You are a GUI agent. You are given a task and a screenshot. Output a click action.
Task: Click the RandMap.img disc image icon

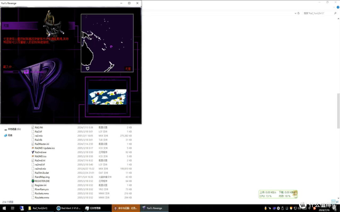click(33, 177)
